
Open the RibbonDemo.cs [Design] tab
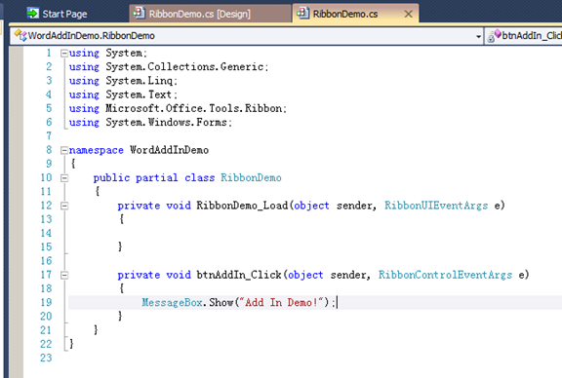(210, 14)
